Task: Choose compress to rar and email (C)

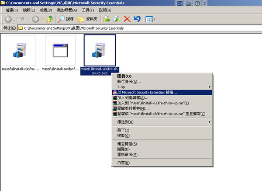Action: tap(162, 114)
